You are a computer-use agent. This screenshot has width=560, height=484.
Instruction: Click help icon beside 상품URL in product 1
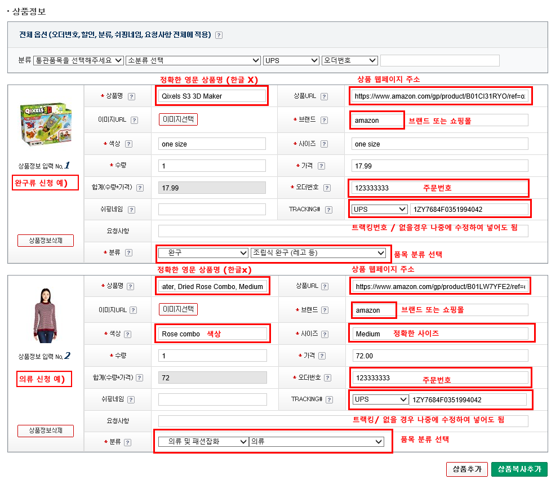[324, 96]
